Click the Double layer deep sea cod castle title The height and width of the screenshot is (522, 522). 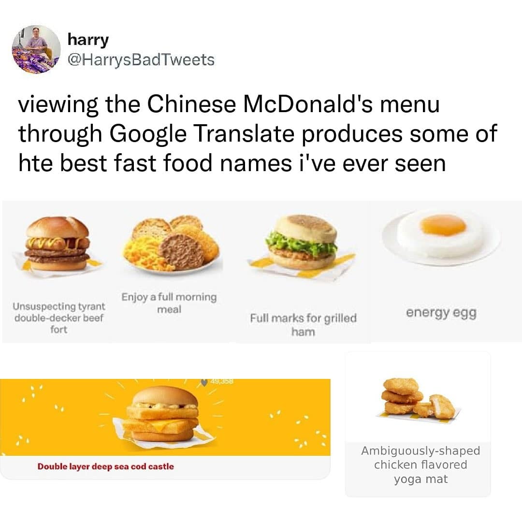click(105, 466)
